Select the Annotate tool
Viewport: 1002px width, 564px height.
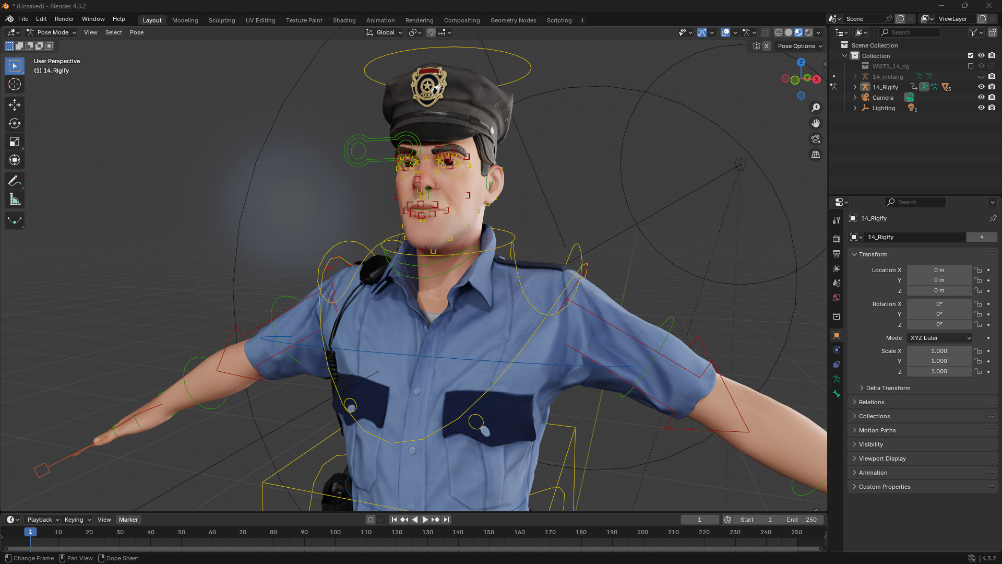tap(15, 181)
